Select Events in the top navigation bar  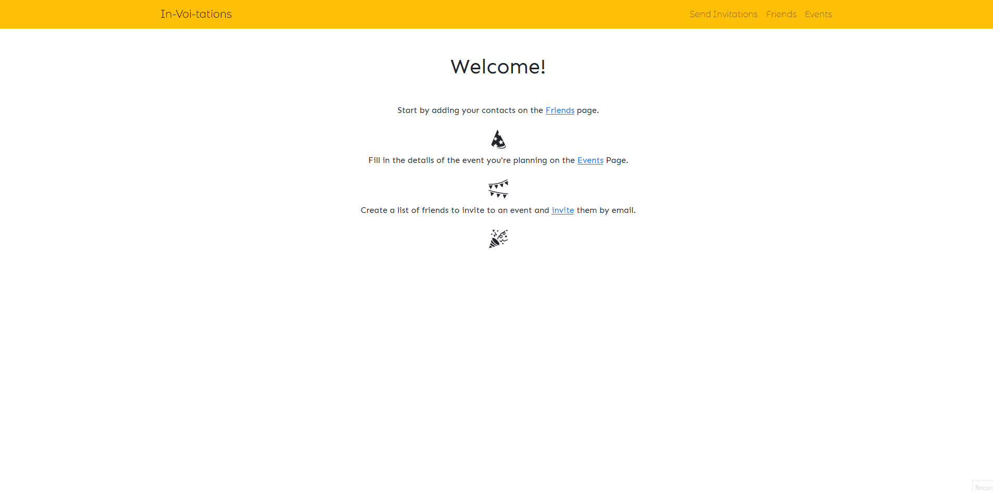pyautogui.click(x=818, y=14)
